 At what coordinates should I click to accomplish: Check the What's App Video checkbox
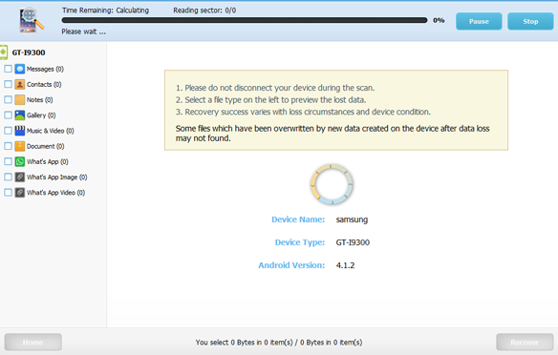[x=8, y=192]
